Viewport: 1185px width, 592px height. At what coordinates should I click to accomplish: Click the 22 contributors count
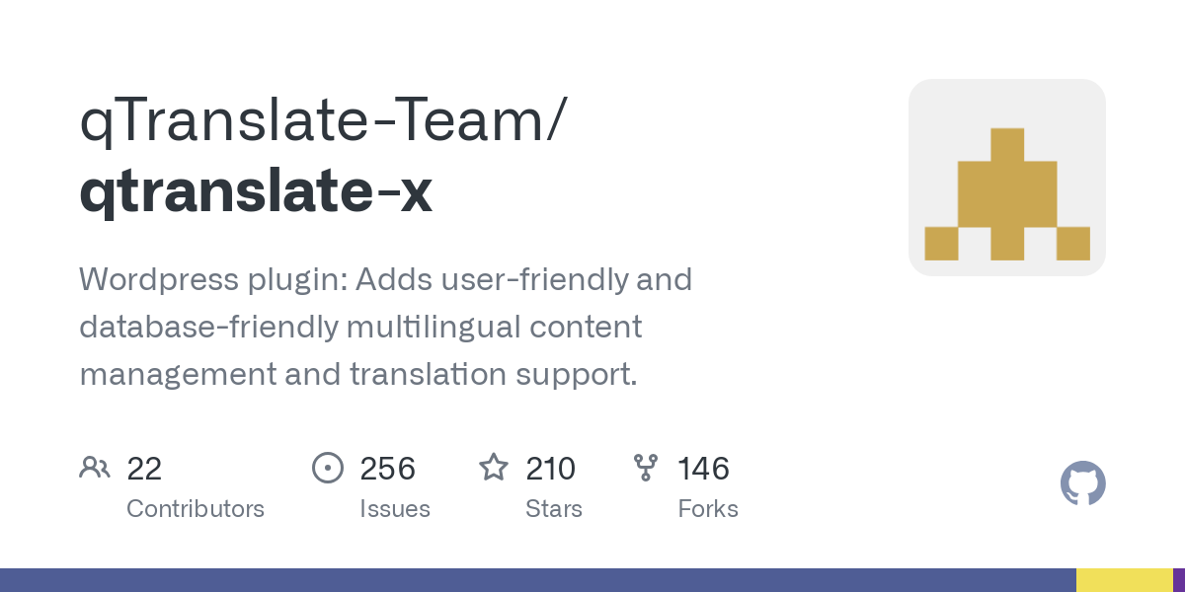point(144,468)
